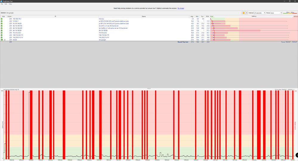Screen dimensions: 298x161
Task: Click the 57,3 packet loss value for hop 6
Action: pos(208,31)
